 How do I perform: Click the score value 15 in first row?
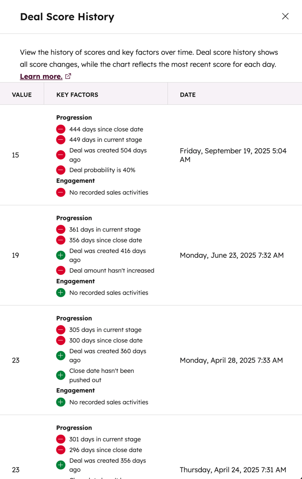coord(16,155)
